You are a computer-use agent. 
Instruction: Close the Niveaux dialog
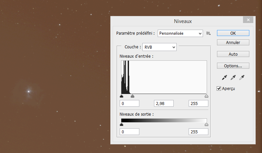[x=248, y=20]
